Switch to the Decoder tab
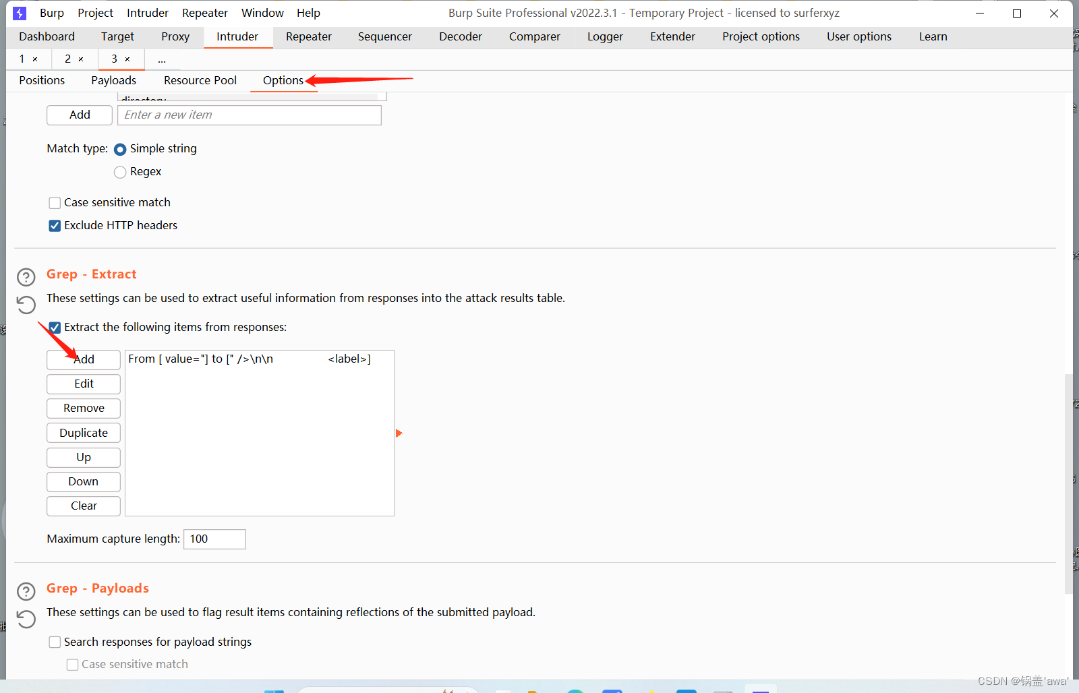Viewport: 1079px width, 693px height. 461,36
